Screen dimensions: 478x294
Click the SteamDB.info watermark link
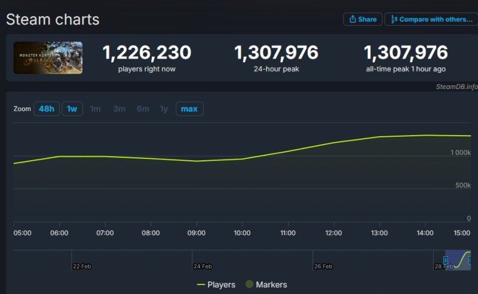point(456,87)
